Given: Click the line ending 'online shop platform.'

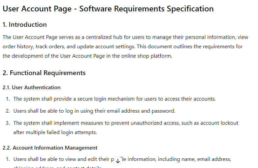Looking at the screenshot, I should pos(88,56).
